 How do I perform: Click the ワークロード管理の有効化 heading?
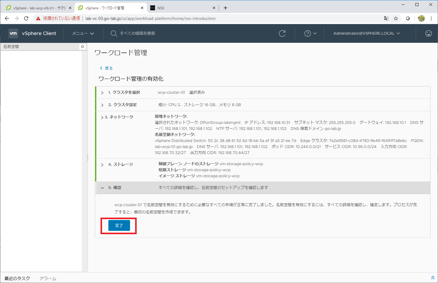pyautogui.click(x=131, y=79)
